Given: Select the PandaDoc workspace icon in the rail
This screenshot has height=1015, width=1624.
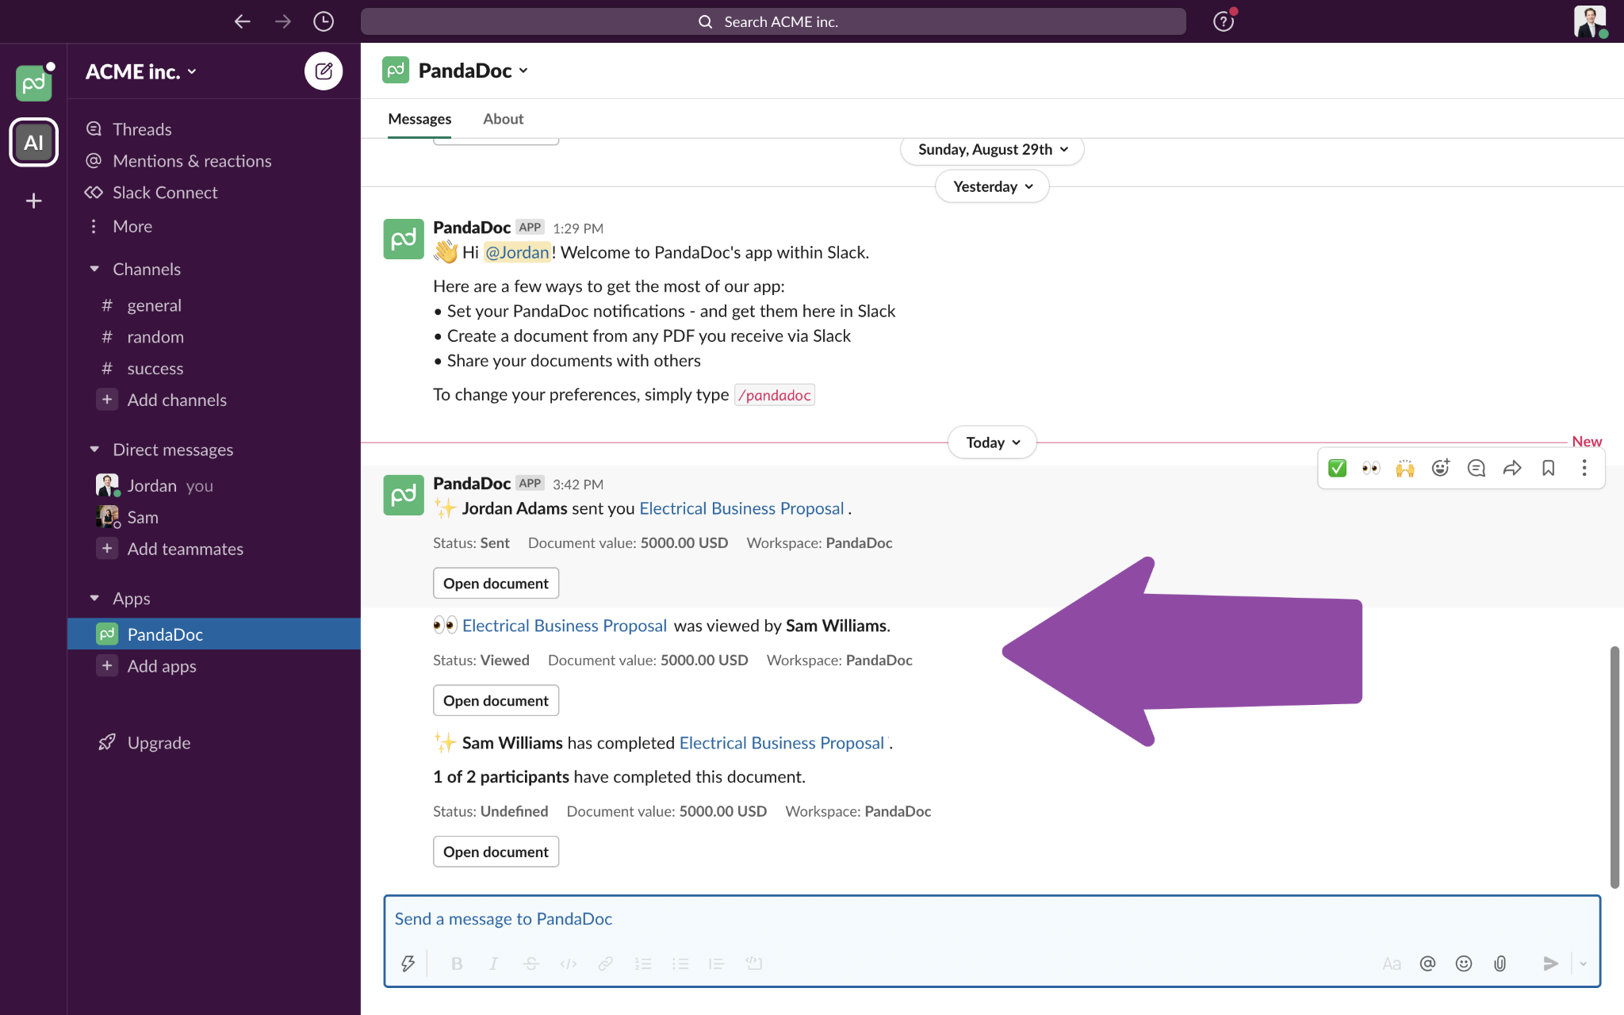Looking at the screenshot, I should click(x=33, y=83).
